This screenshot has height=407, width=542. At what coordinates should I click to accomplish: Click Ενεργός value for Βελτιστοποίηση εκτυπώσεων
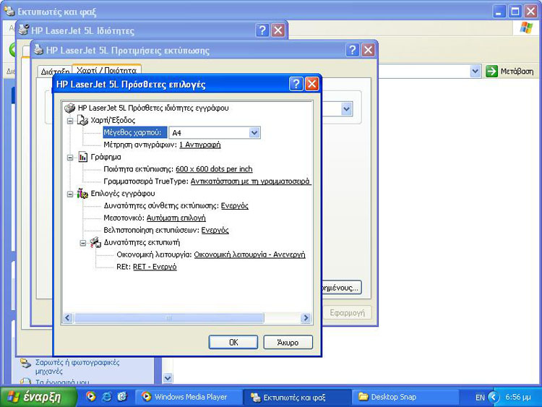[x=215, y=231]
